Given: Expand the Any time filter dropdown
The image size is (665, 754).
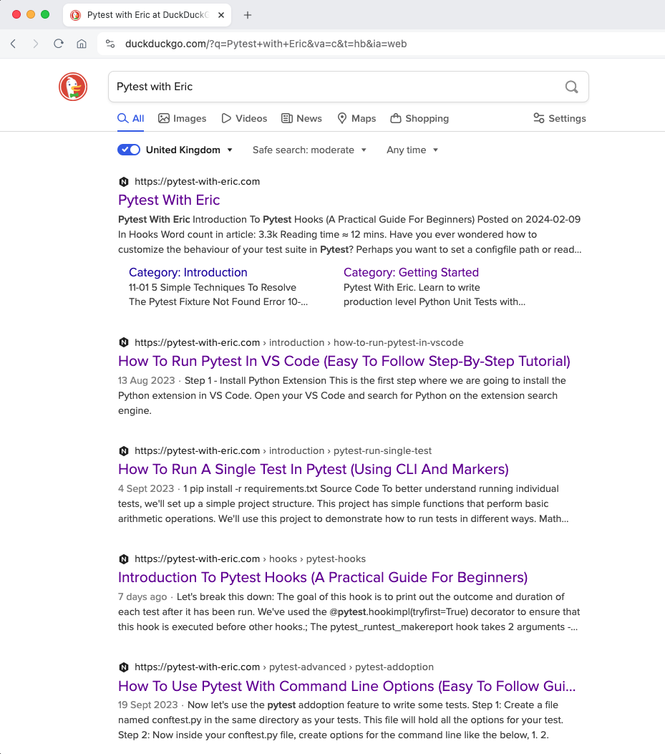Looking at the screenshot, I should [412, 150].
